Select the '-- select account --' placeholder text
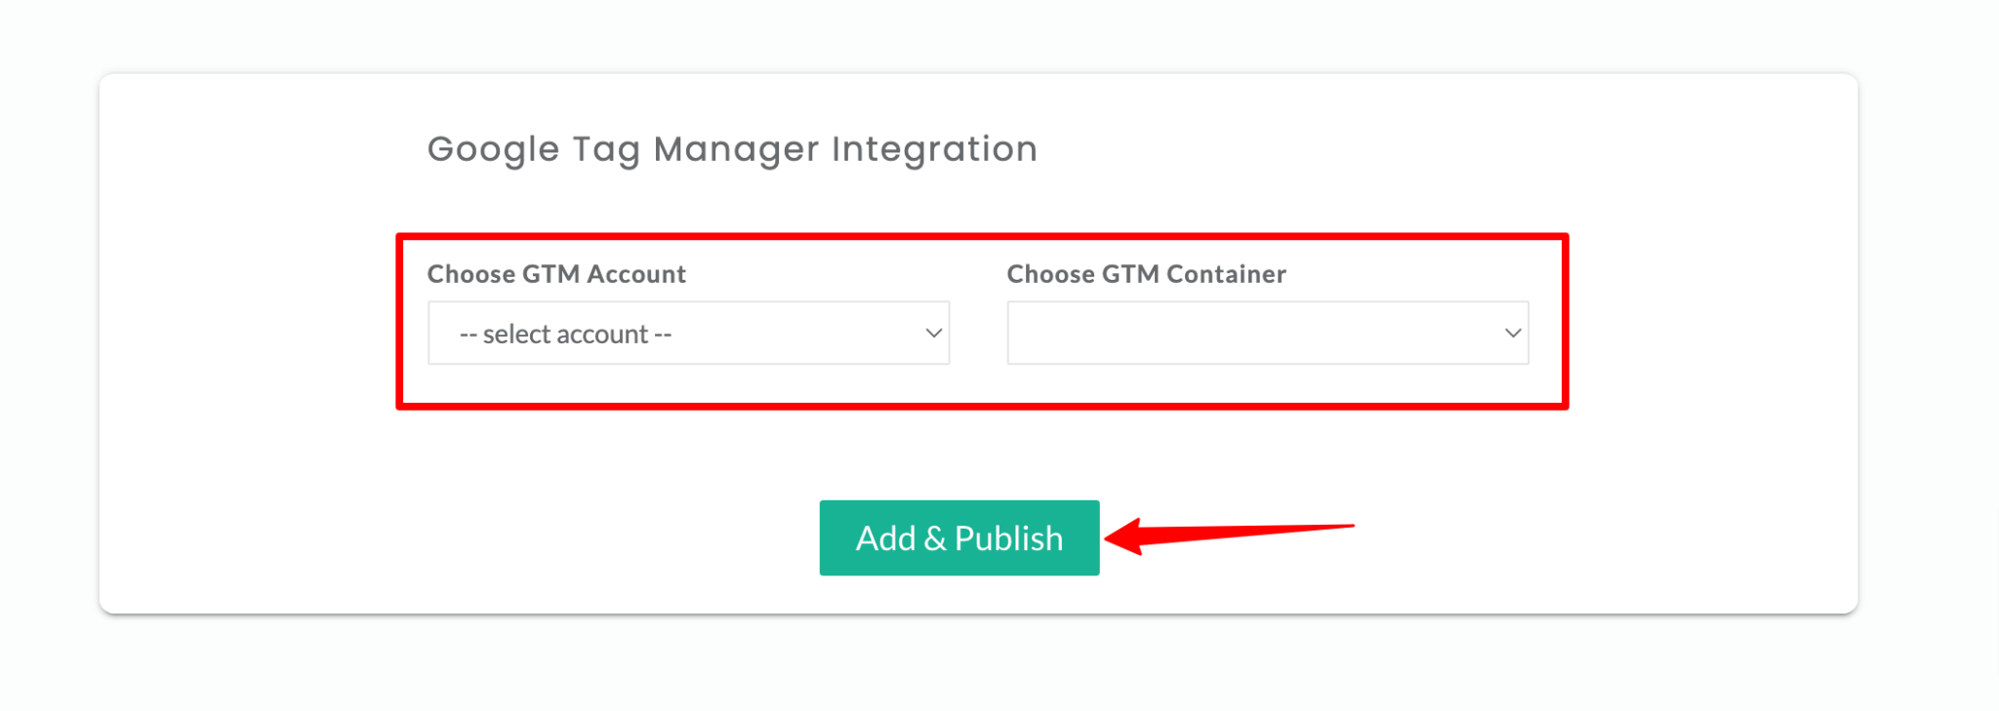Viewport: 1999px width, 711px height. pyautogui.click(x=565, y=333)
